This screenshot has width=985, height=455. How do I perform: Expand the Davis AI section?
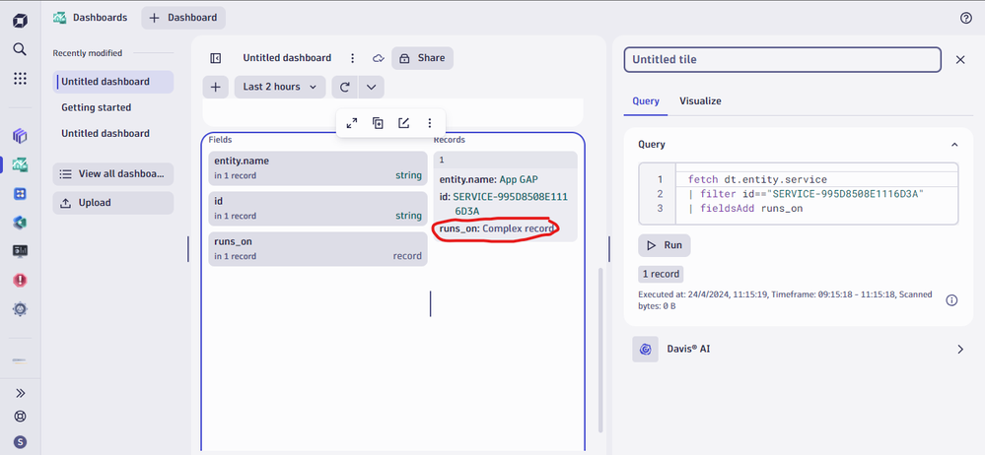[959, 349]
